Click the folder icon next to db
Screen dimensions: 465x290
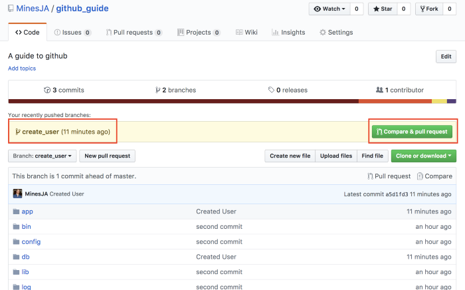(x=16, y=257)
